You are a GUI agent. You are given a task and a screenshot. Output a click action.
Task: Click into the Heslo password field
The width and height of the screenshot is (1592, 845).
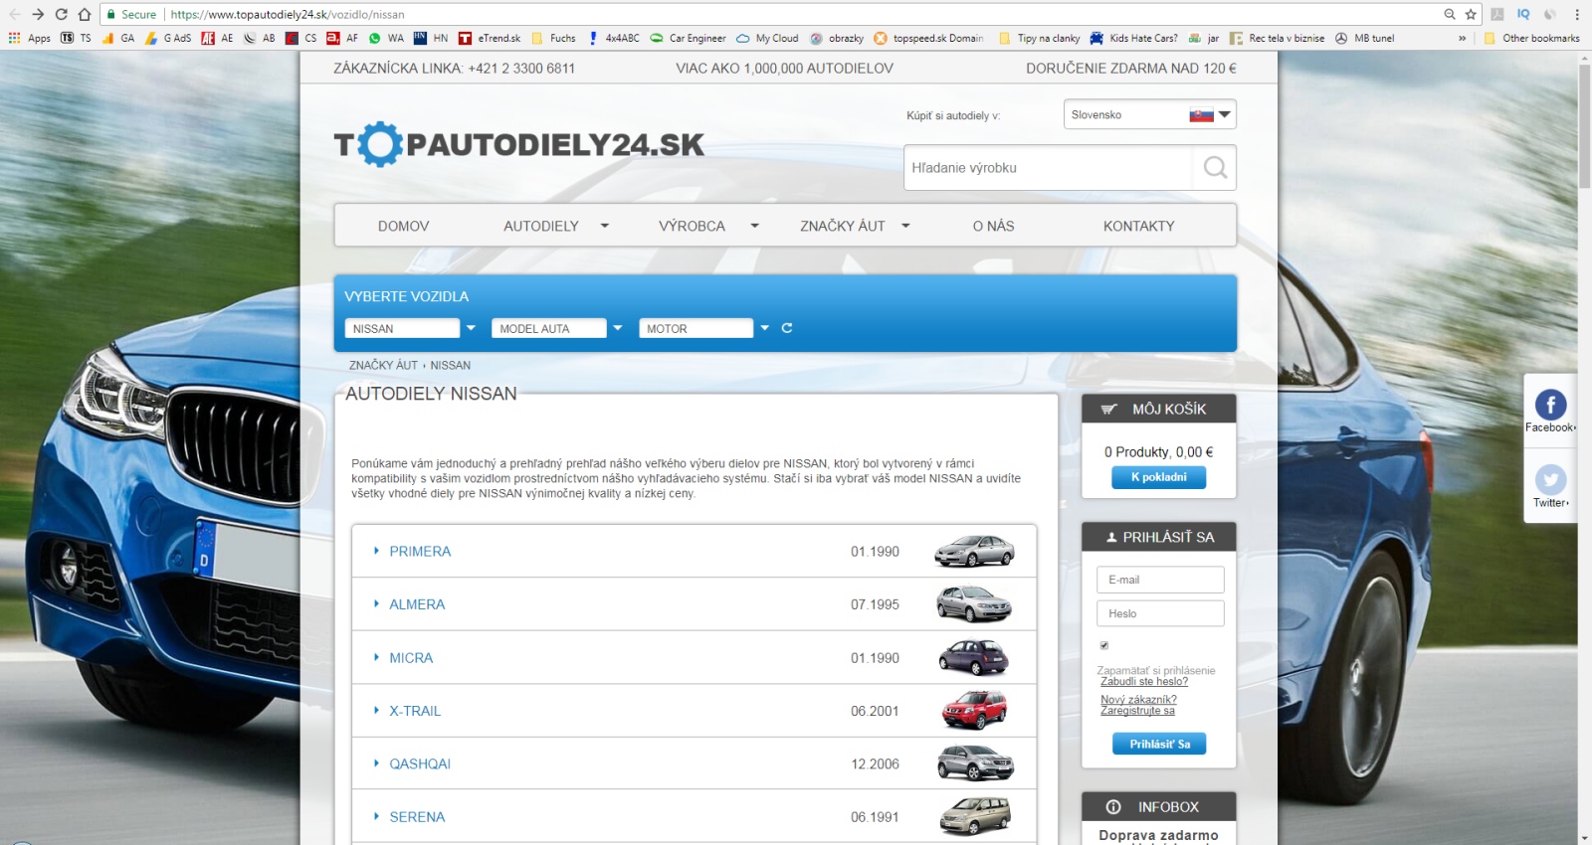[x=1160, y=613]
